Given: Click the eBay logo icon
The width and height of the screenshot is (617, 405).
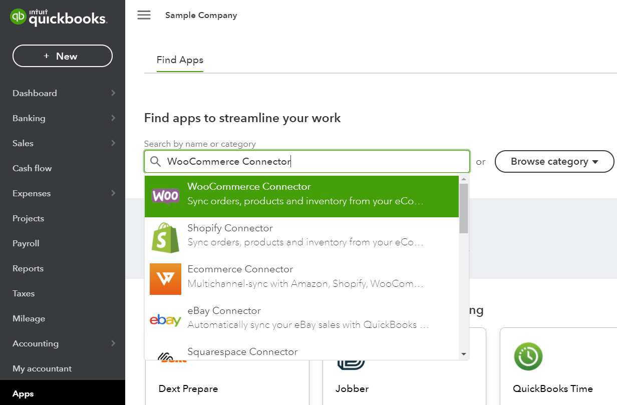Looking at the screenshot, I should [x=165, y=320].
